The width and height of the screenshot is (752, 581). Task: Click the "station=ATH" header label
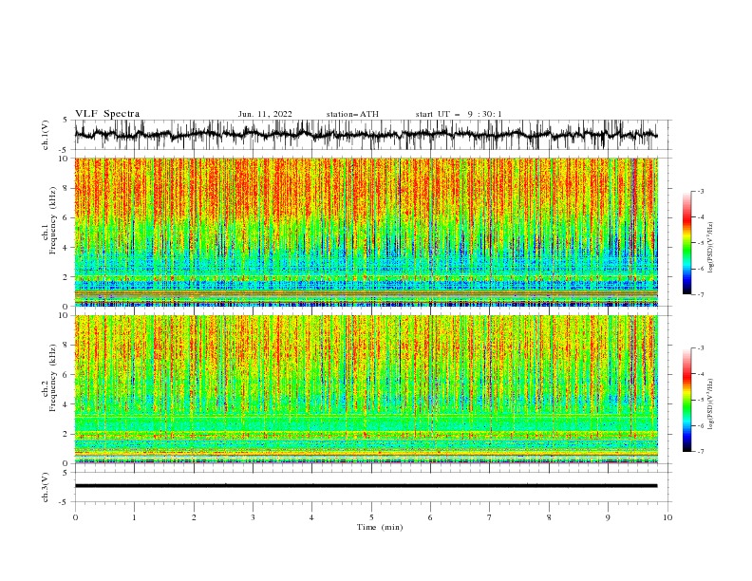click(352, 114)
